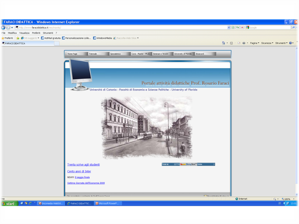Open the Strumenti menu in the menu bar
This screenshot has width=299, height=224.
click(48, 33)
